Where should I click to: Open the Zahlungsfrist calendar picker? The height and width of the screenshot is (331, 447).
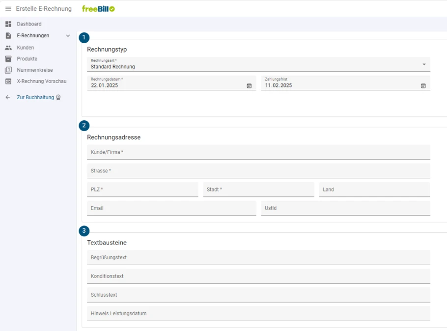pyautogui.click(x=423, y=85)
